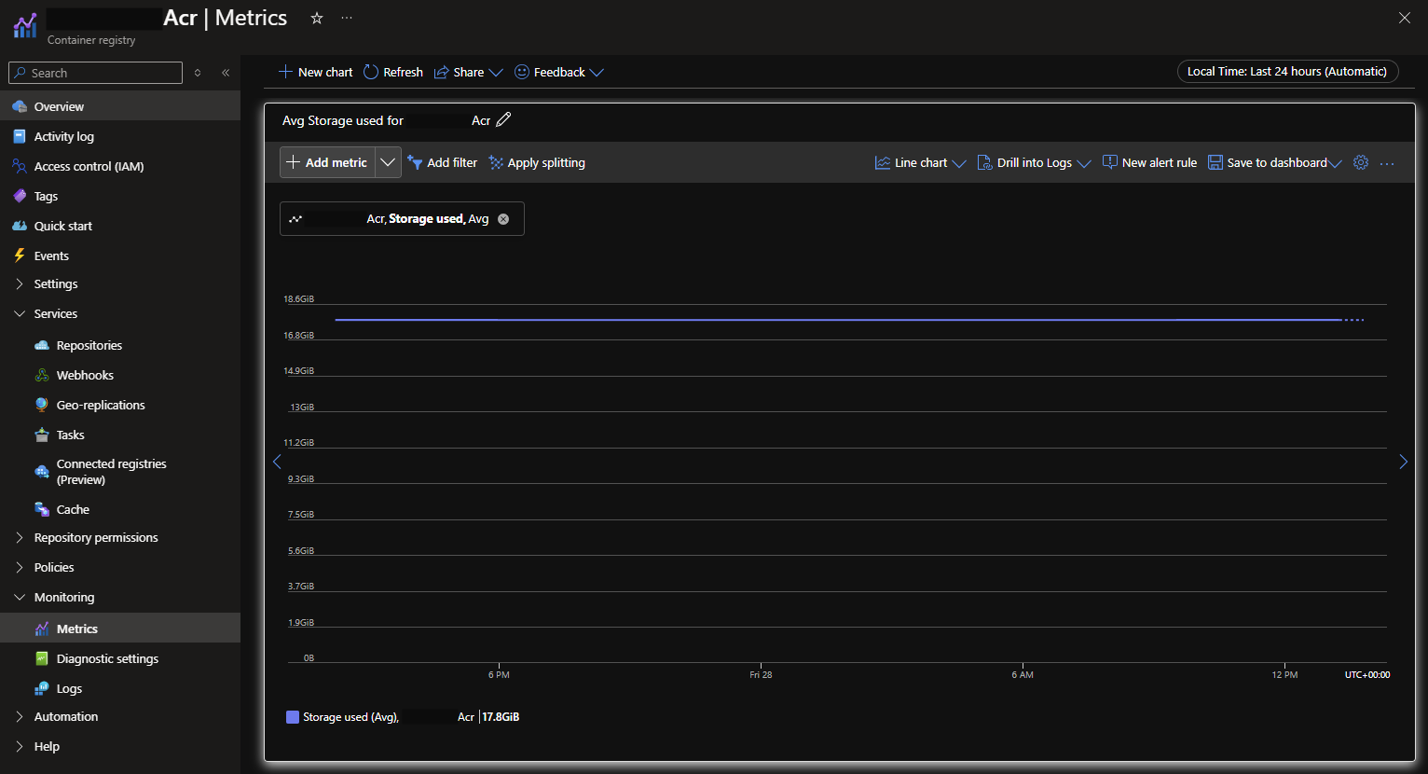Click Apply splitting
This screenshot has width=1428, height=774.
[537, 162]
